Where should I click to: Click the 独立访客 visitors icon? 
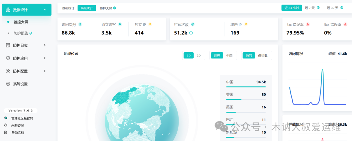click(x=120, y=24)
